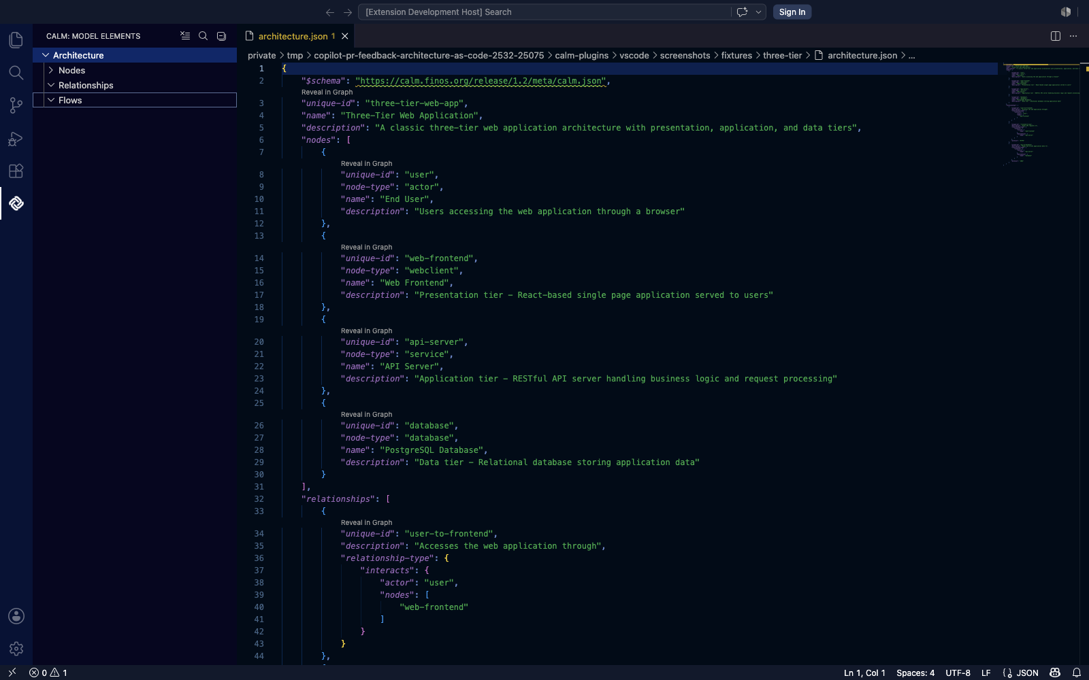This screenshot has width=1089, height=680.
Task: Open the Source Control view
Action: 16,105
